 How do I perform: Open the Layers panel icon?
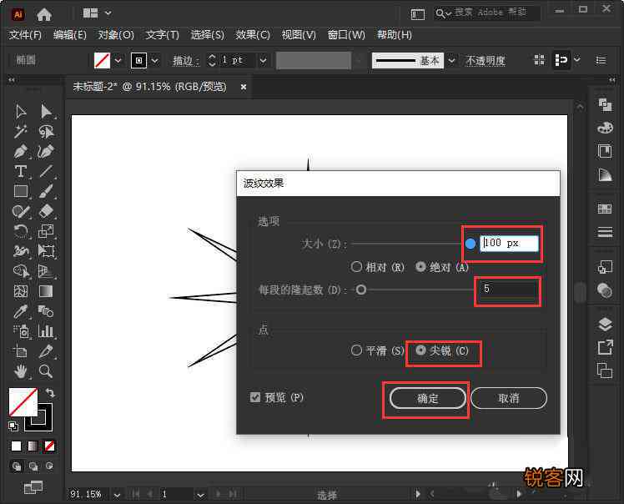tap(605, 325)
